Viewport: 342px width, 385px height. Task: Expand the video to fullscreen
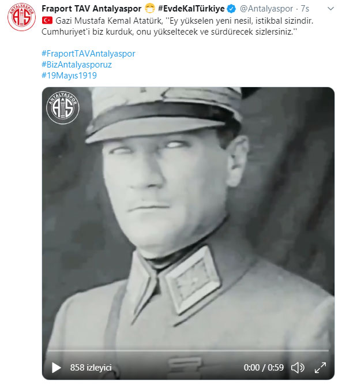[321, 368]
